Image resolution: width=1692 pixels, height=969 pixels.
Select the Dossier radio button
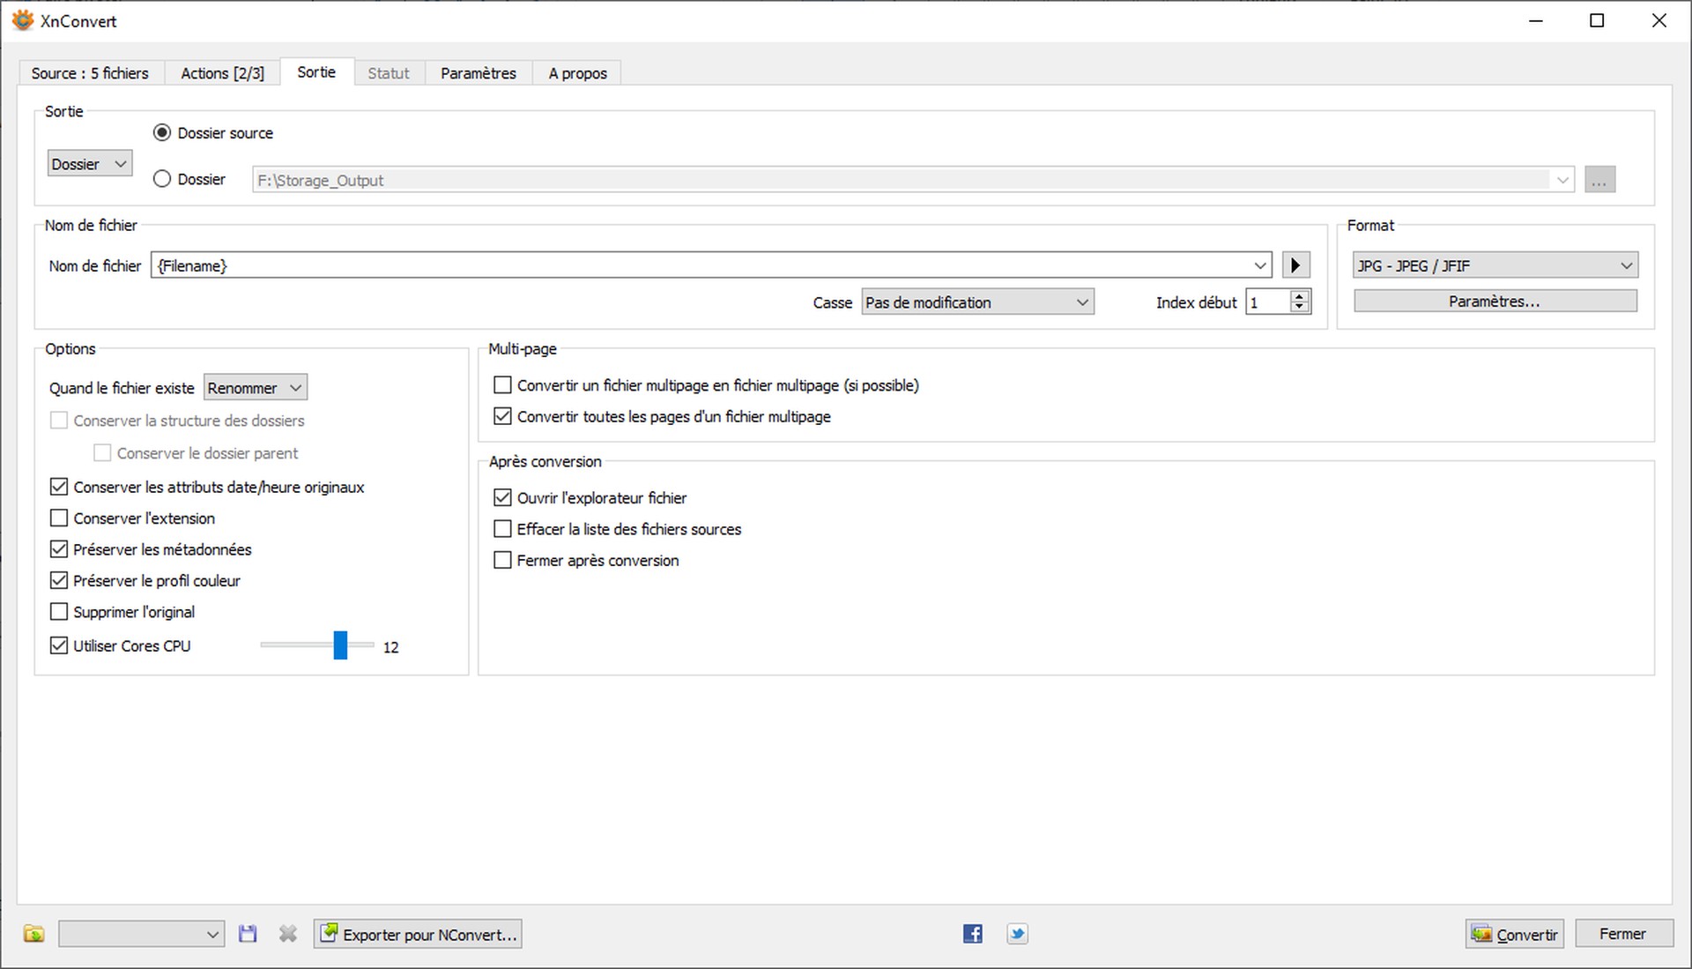coord(162,179)
